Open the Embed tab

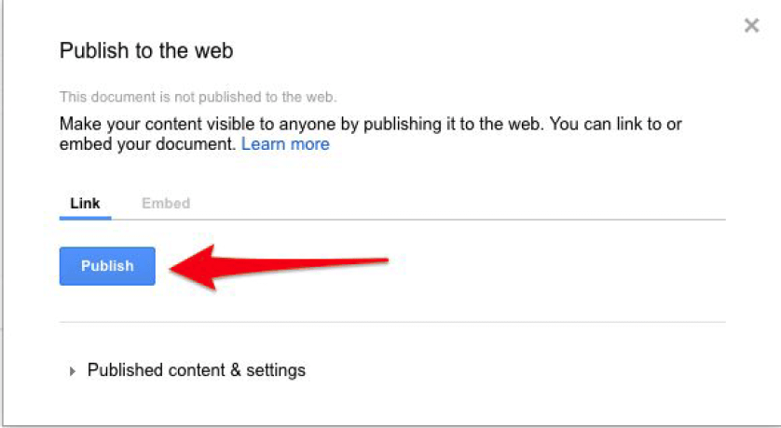166,203
